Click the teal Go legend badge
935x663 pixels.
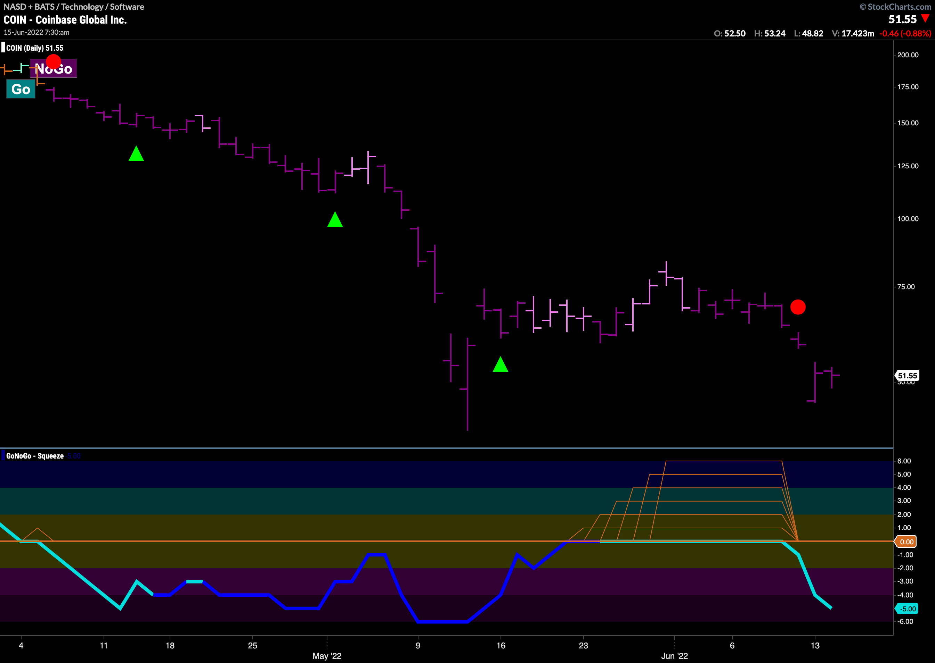click(21, 89)
